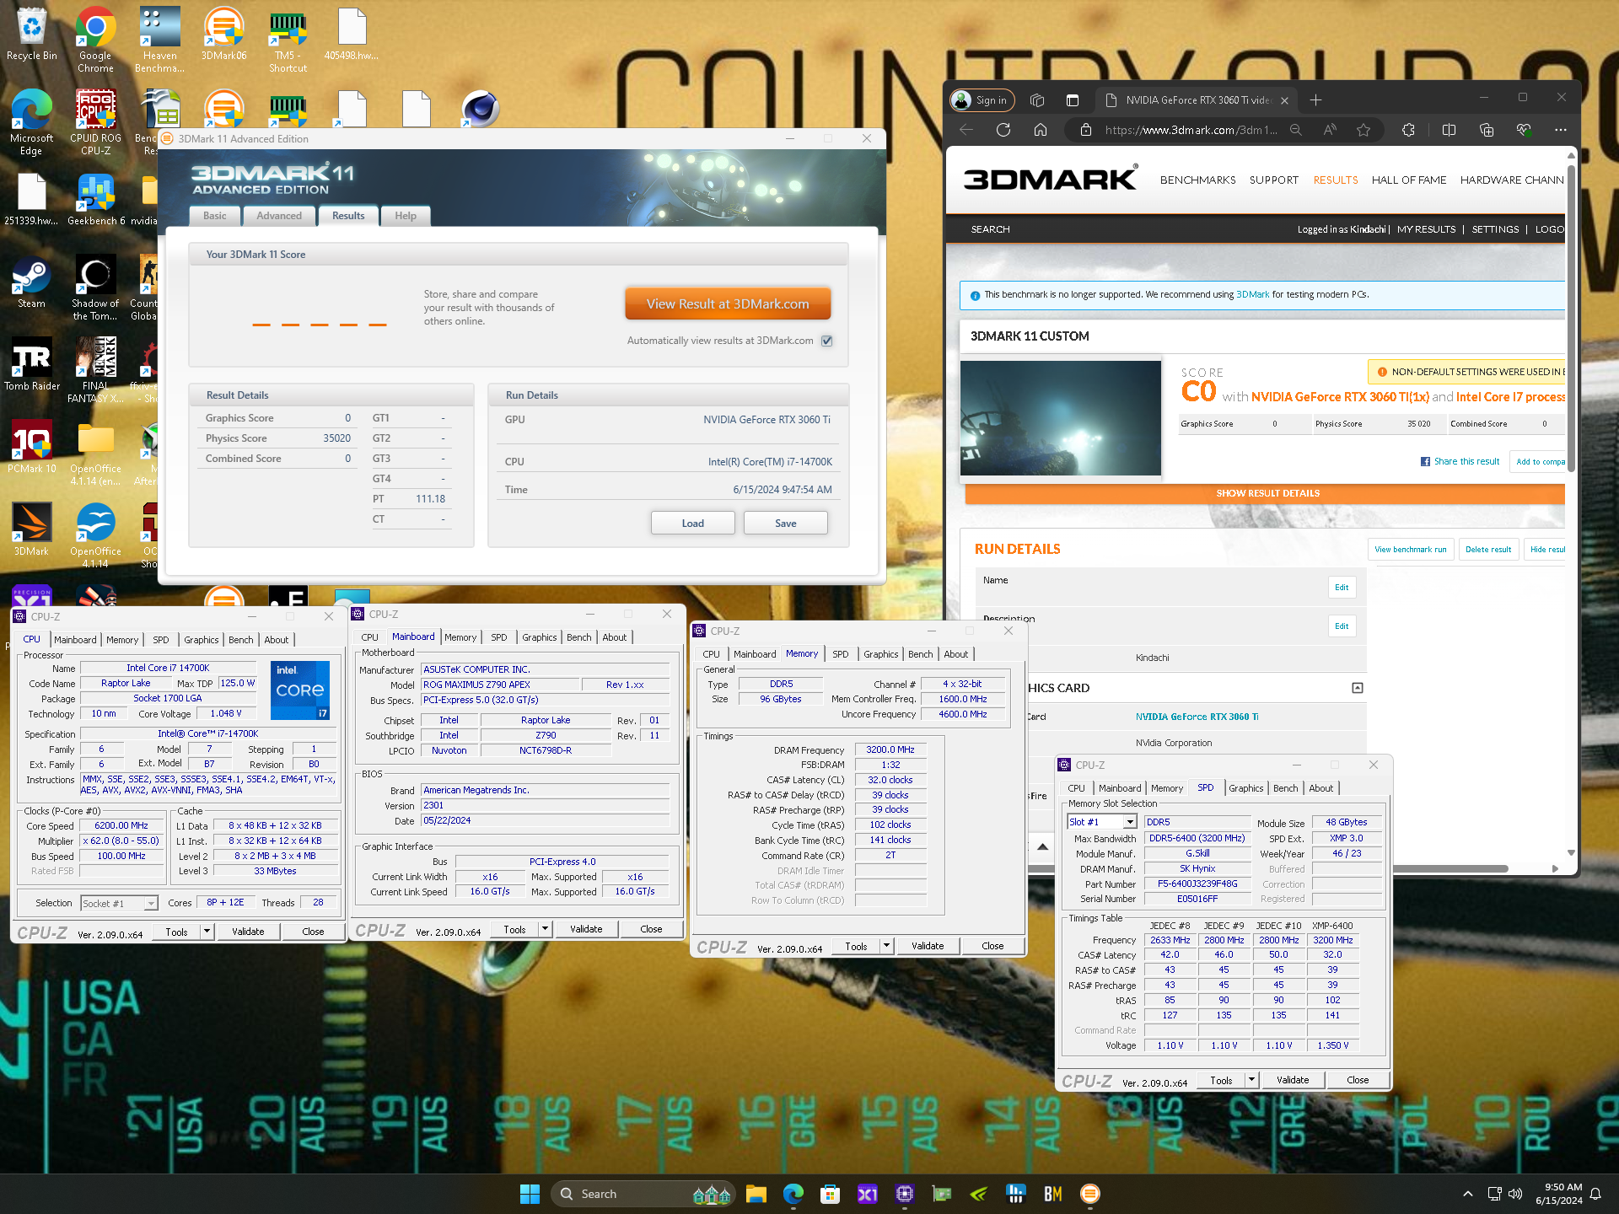Launch PCMark 10 from the desktop
Screen dimensions: 1619x1214
pos(32,447)
